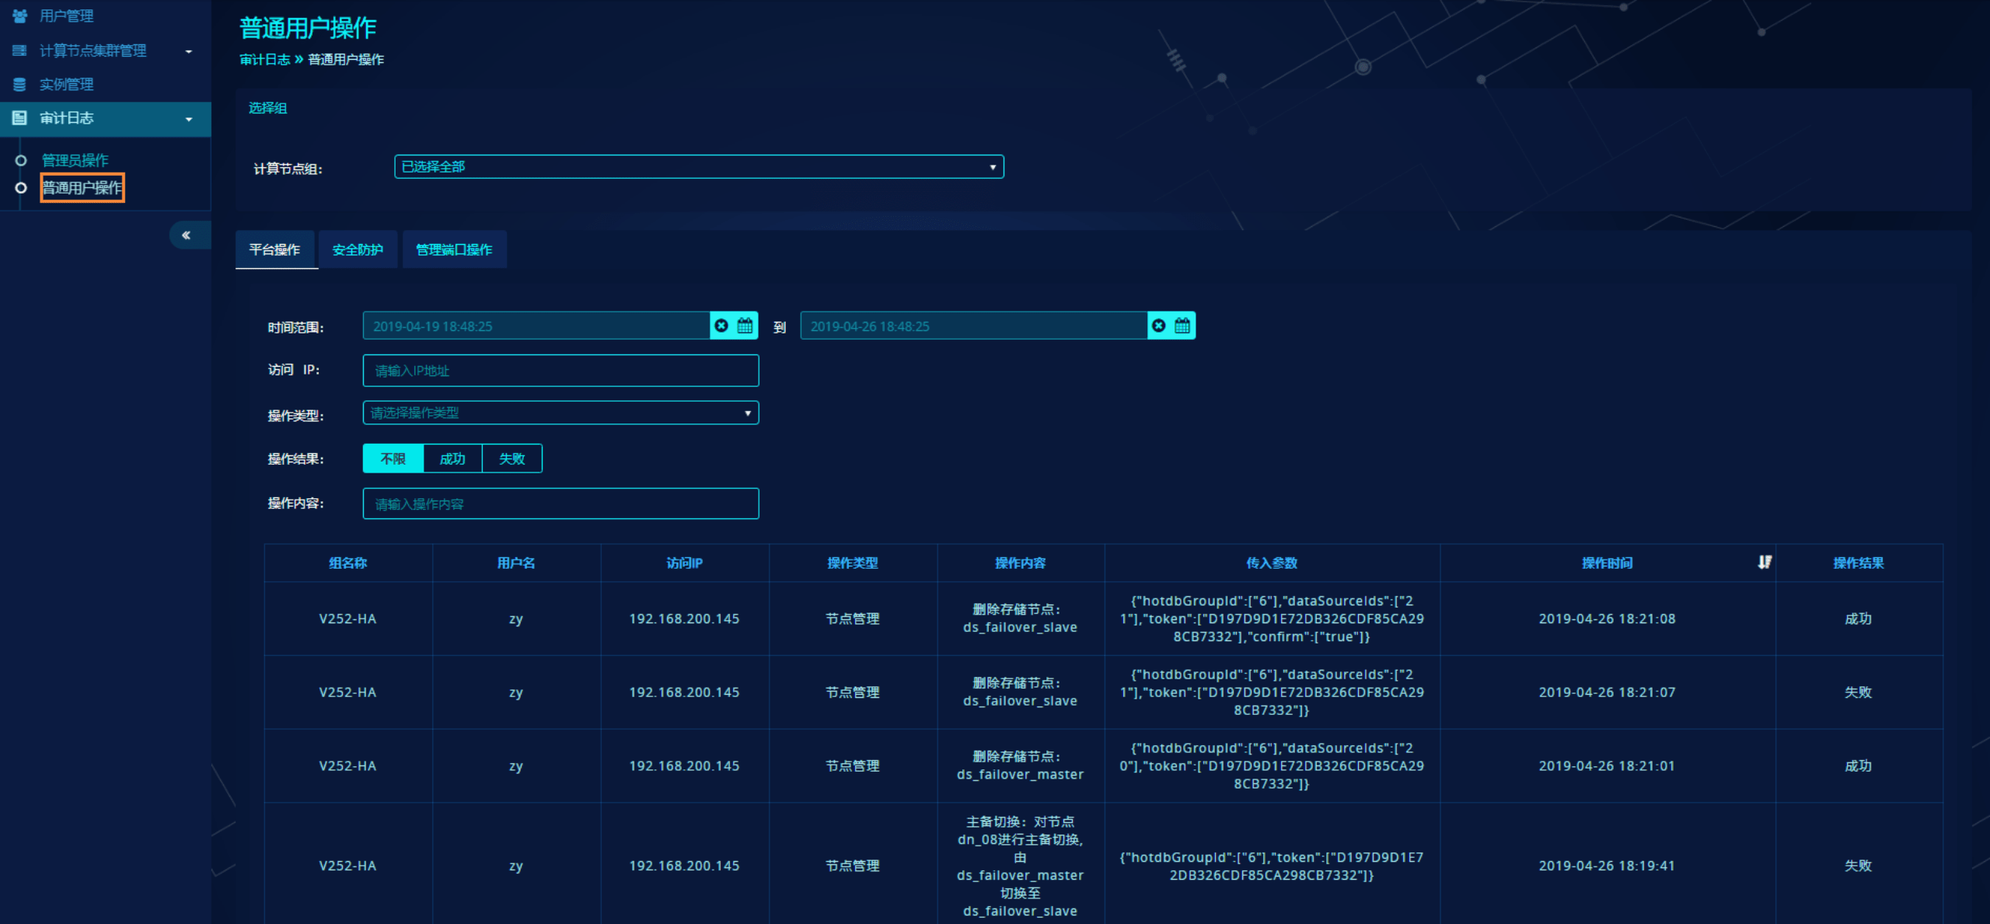Switch to the 管理端口操作 tab
This screenshot has height=924, width=1990.
454,249
